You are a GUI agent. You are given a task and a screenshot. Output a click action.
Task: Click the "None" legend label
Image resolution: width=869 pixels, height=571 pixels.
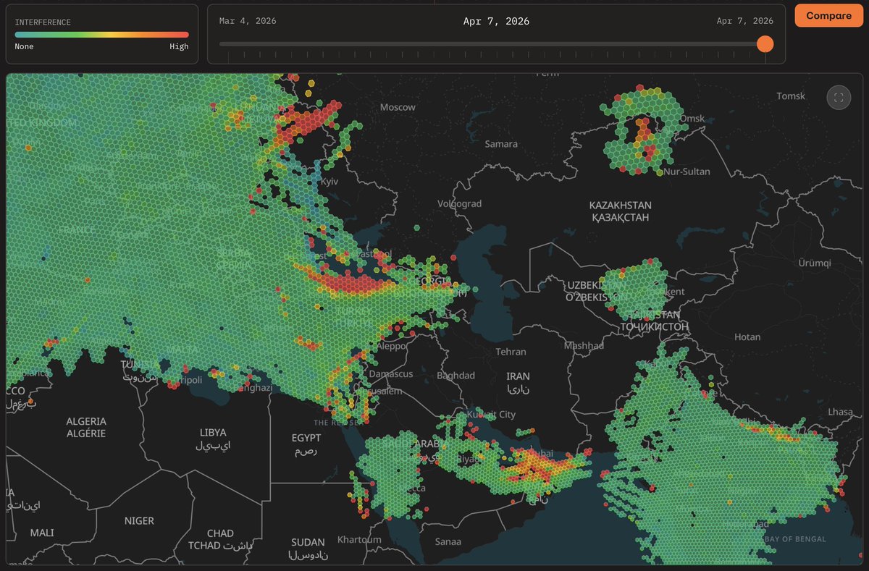(x=24, y=46)
